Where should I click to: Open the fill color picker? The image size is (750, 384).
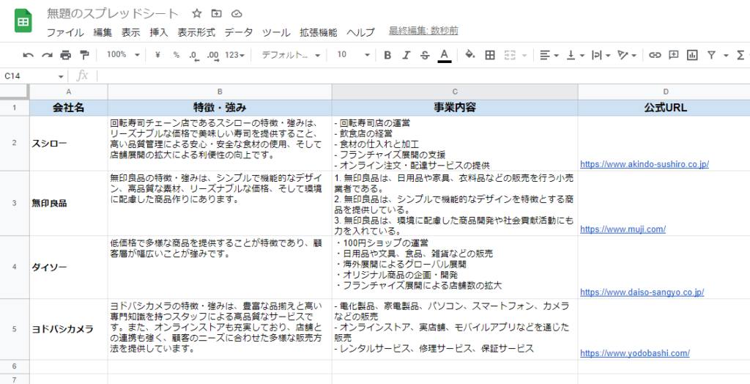[469, 55]
